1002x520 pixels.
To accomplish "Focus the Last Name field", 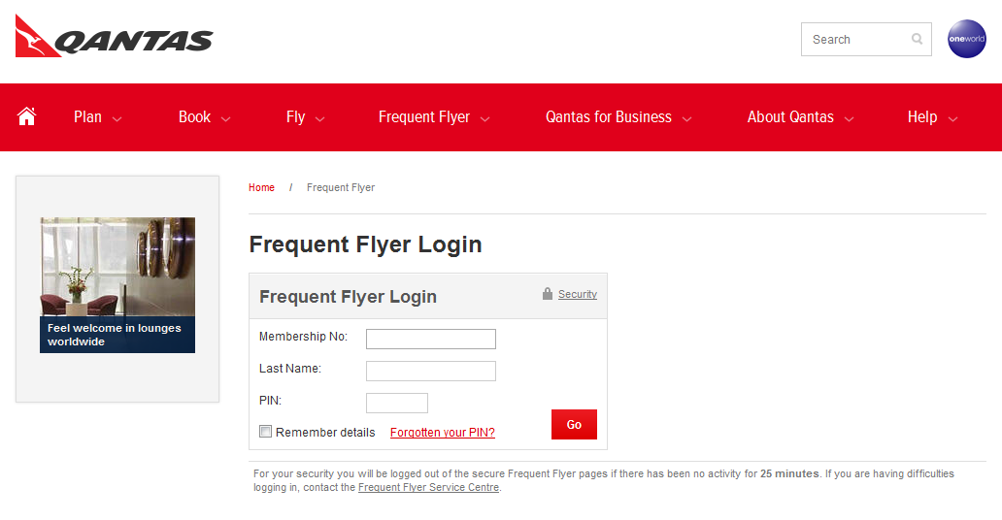I will pyautogui.click(x=431, y=371).
